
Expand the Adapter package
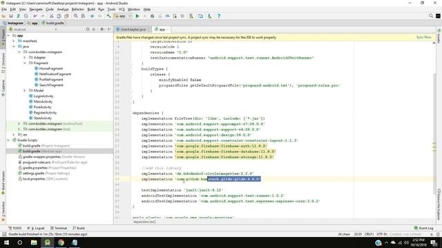pos(25,57)
